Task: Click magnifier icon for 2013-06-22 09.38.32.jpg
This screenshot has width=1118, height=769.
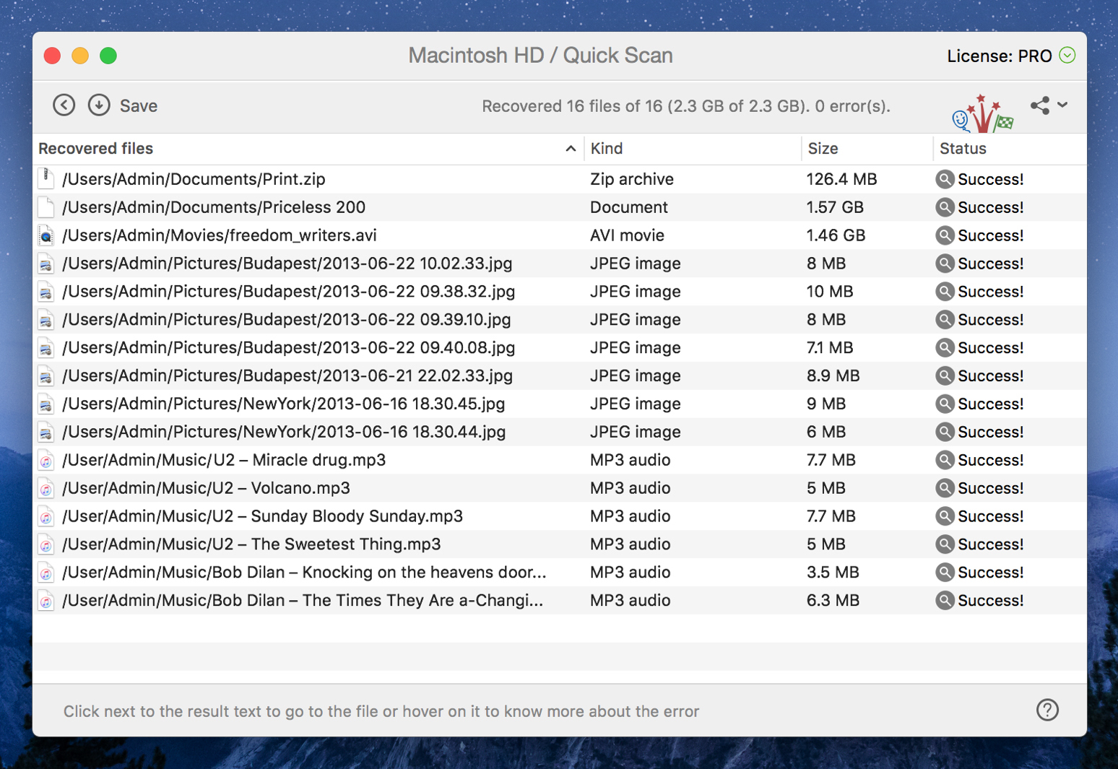Action: pos(945,292)
